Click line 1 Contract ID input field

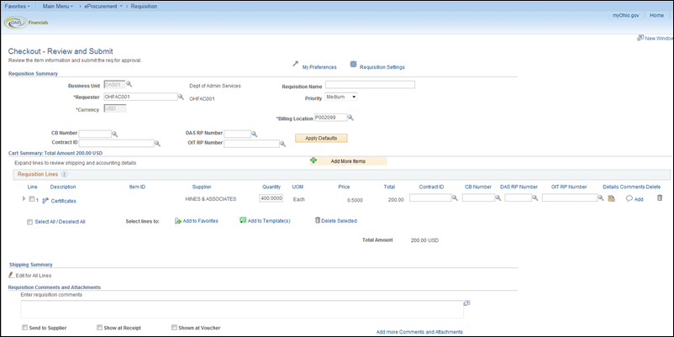pyautogui.click(x=430, y=197)
